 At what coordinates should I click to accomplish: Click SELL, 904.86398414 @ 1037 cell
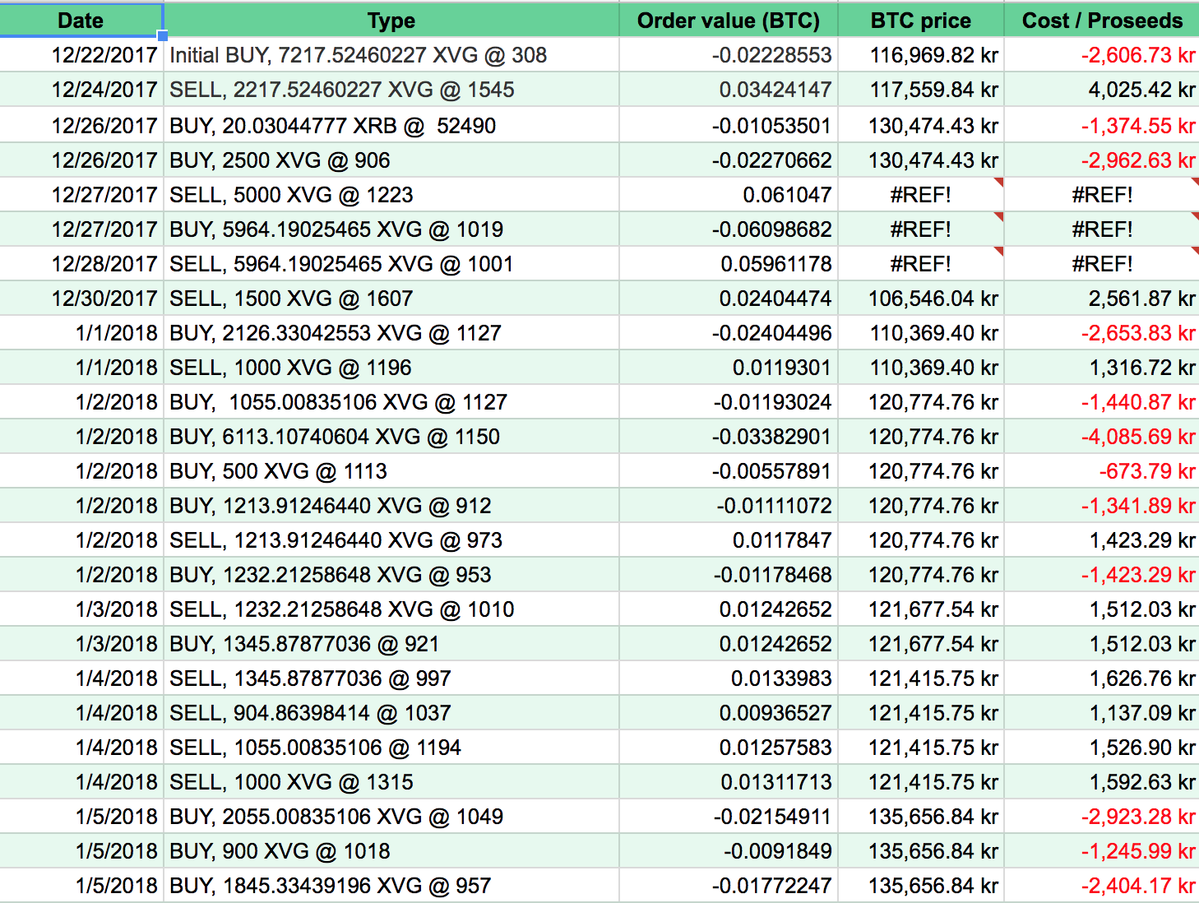pyautogui.click(x=391, y=713)
